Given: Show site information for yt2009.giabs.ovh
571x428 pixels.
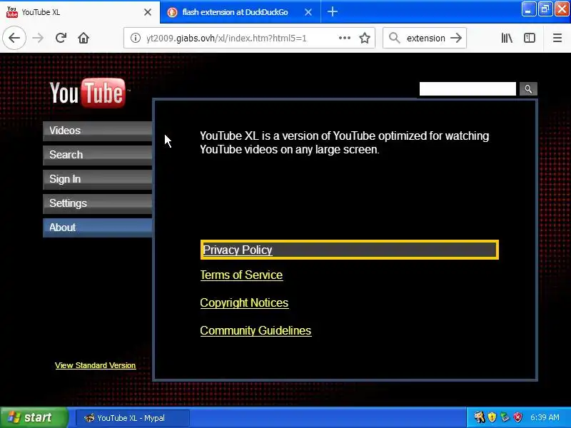Looking at the screenshot, I should point(136,38).
